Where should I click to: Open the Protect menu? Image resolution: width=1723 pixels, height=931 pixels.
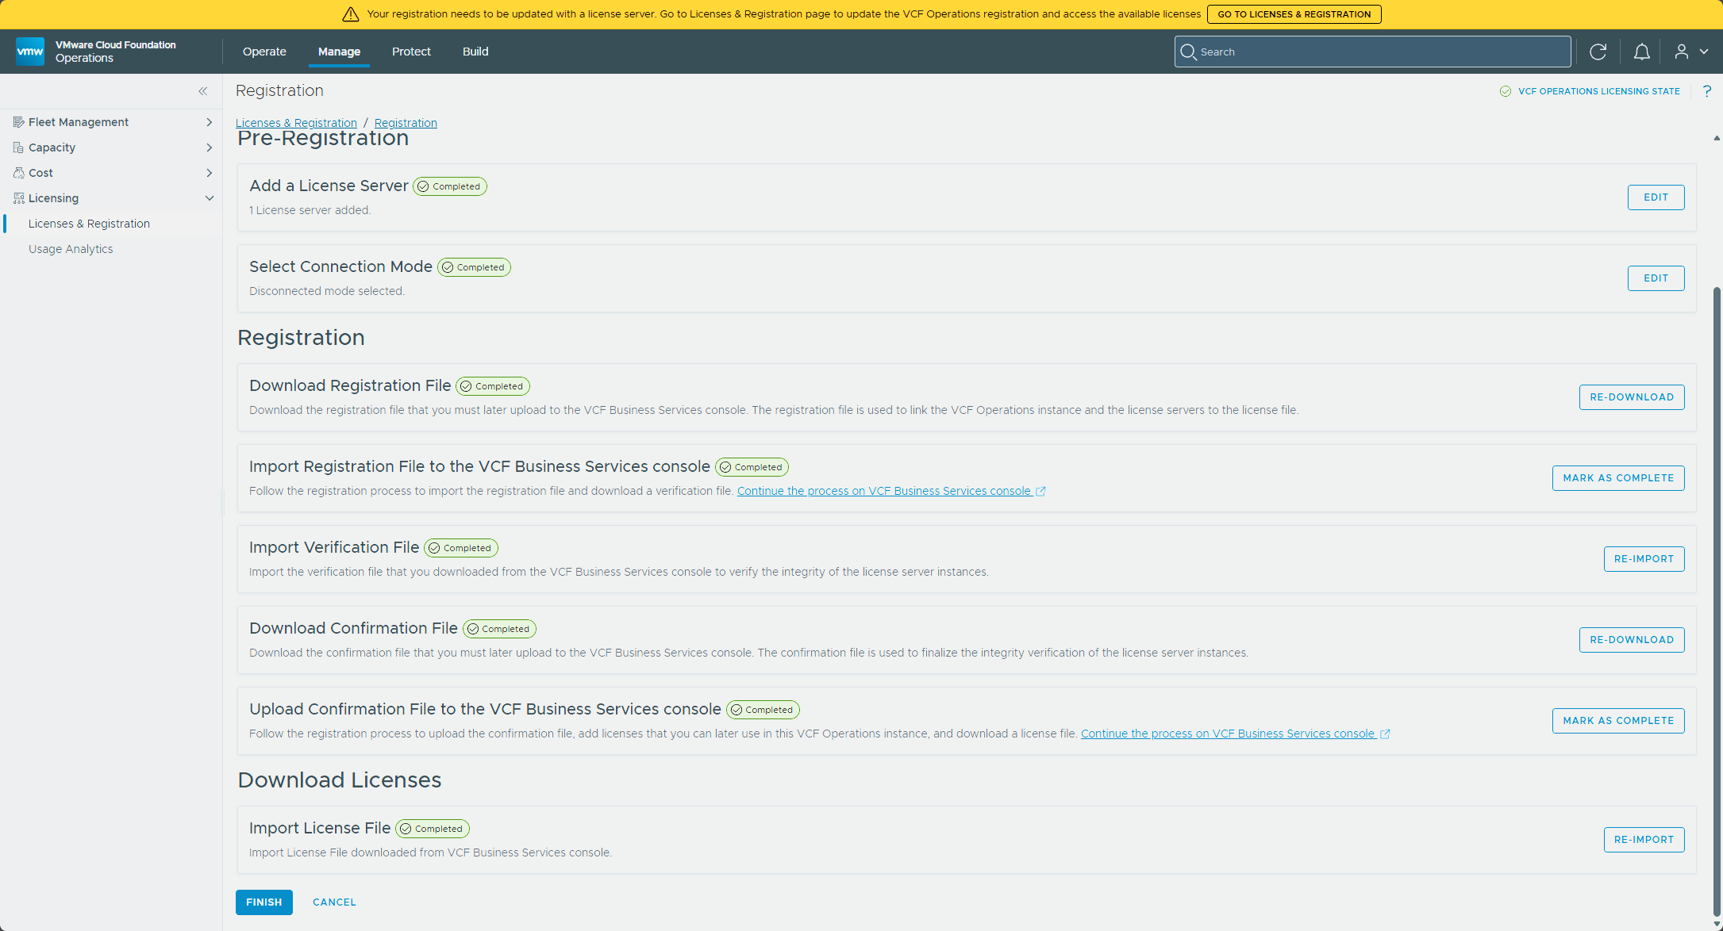[x=411, y=52]
